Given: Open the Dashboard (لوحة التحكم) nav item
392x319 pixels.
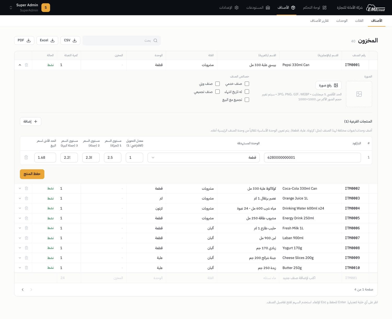Looking at the screenshot, I should [x=315, y=8].
